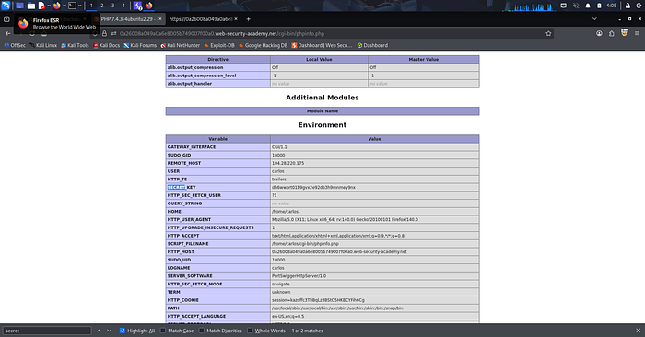Open the battery power manager icon
This screenshot has height=337, width=645.
599,6
